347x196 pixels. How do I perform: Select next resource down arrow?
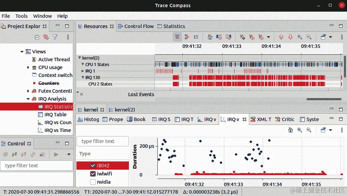[x=290, y=37]
